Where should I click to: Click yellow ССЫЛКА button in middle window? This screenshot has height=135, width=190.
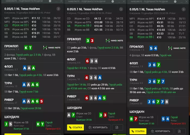point(75,127)
